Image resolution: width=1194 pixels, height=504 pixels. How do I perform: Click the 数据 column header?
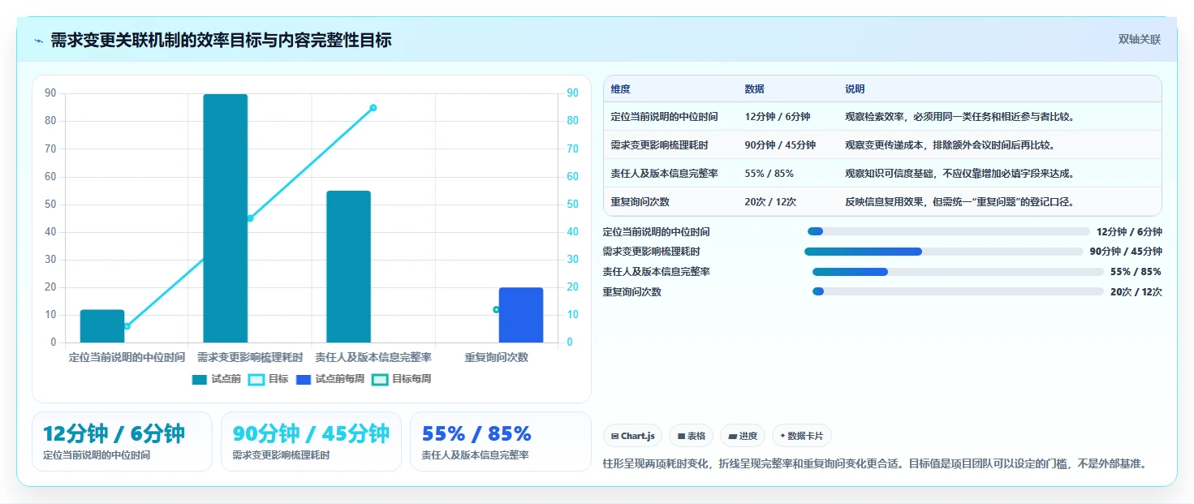(x=754, y=89)
